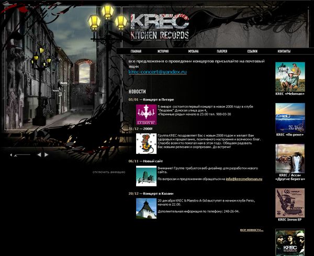Open the ИСТОРИЯ menu item
314x256 pixels.
tap(163, 51)
